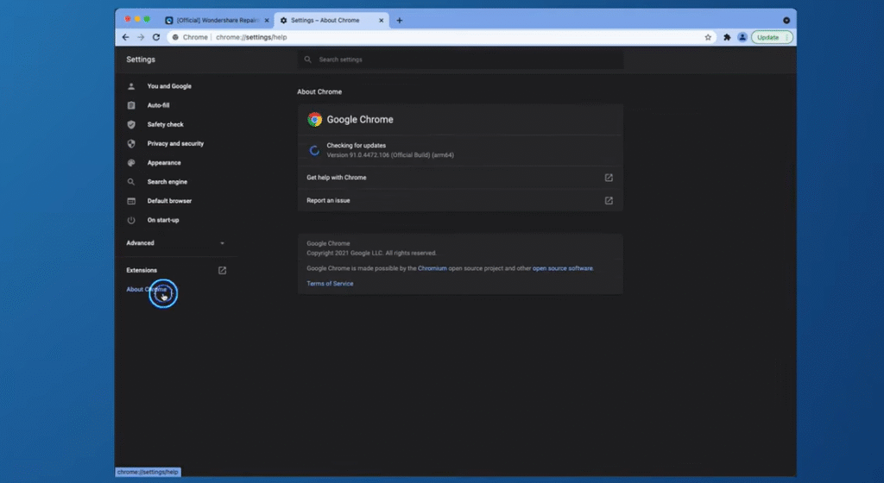Open Privacy and security settings
Viewport: 884px width, 483px height.
175,144
